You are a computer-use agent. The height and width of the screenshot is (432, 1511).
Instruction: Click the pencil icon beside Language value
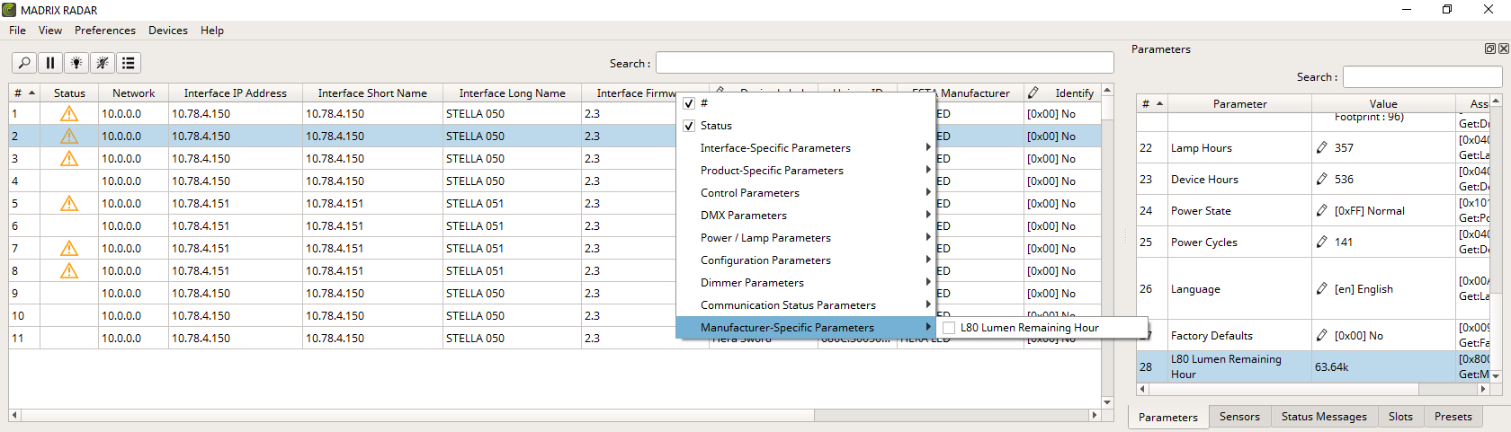pyautogui.click(x=1321, y=288)
